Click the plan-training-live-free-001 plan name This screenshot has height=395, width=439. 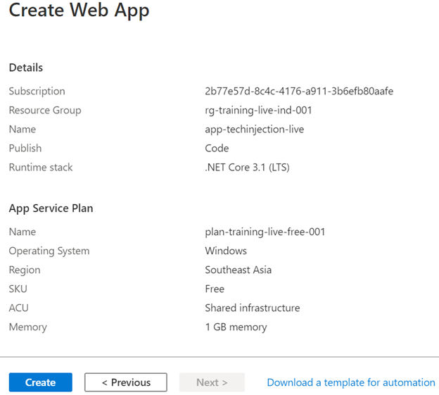265,232
